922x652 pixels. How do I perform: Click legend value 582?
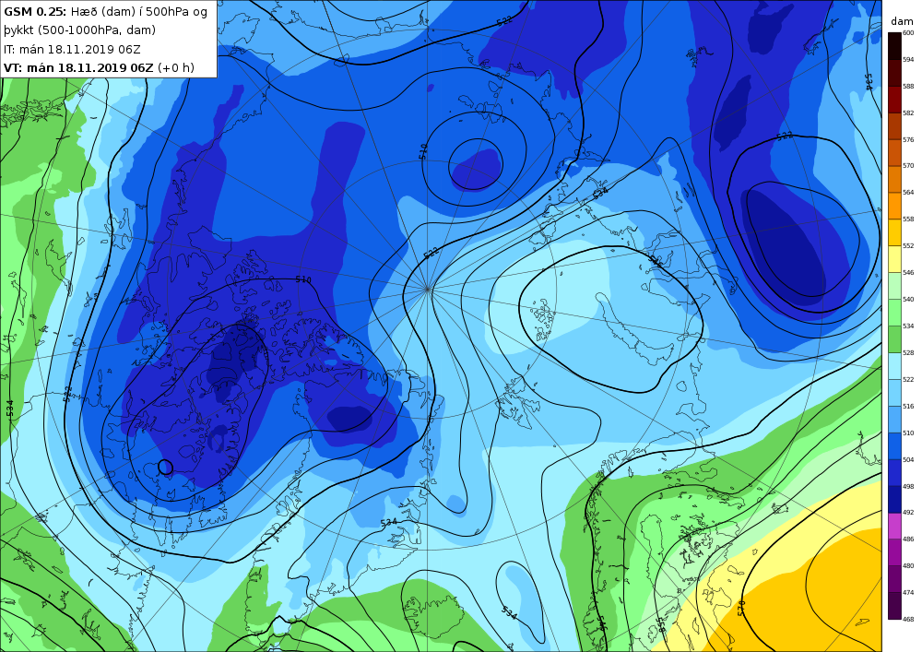908,113
